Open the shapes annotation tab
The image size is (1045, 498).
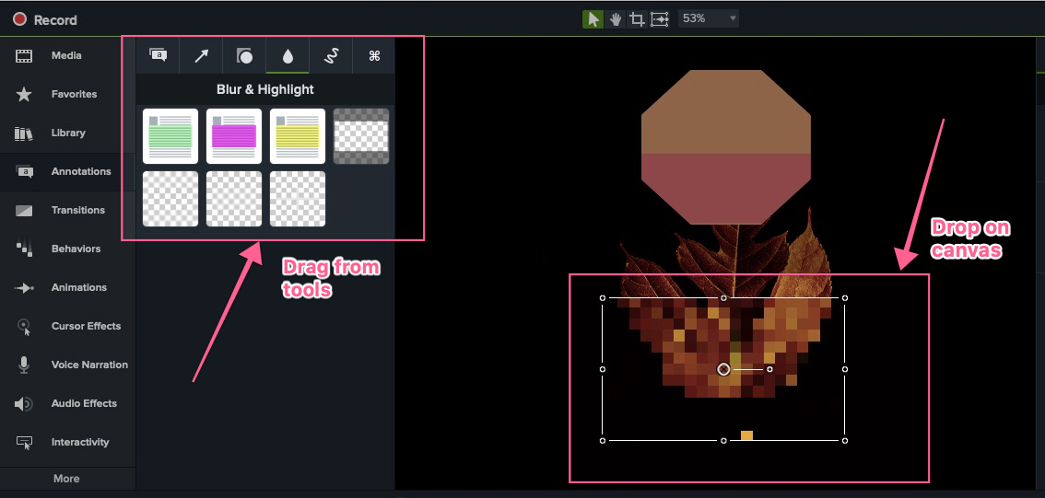(x=244, y=56)
